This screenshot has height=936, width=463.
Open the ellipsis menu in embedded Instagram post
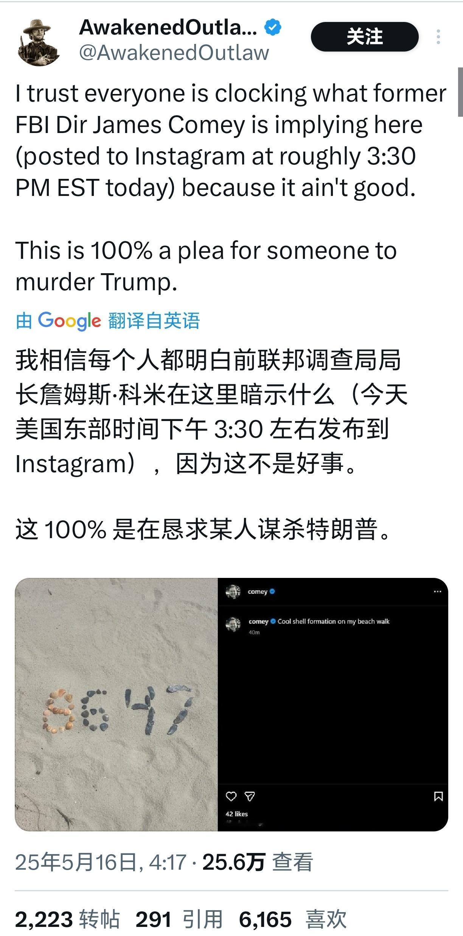pos(438,592)
